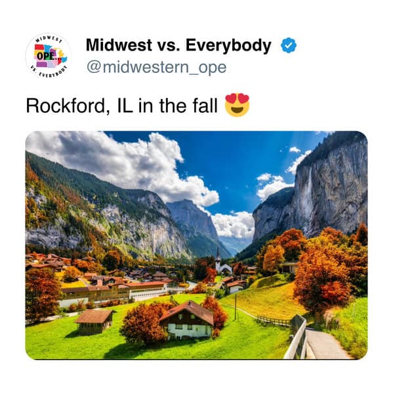Click curved VS. EVERYBODY text under avatar
393x393 pixels.
[49, 72]
